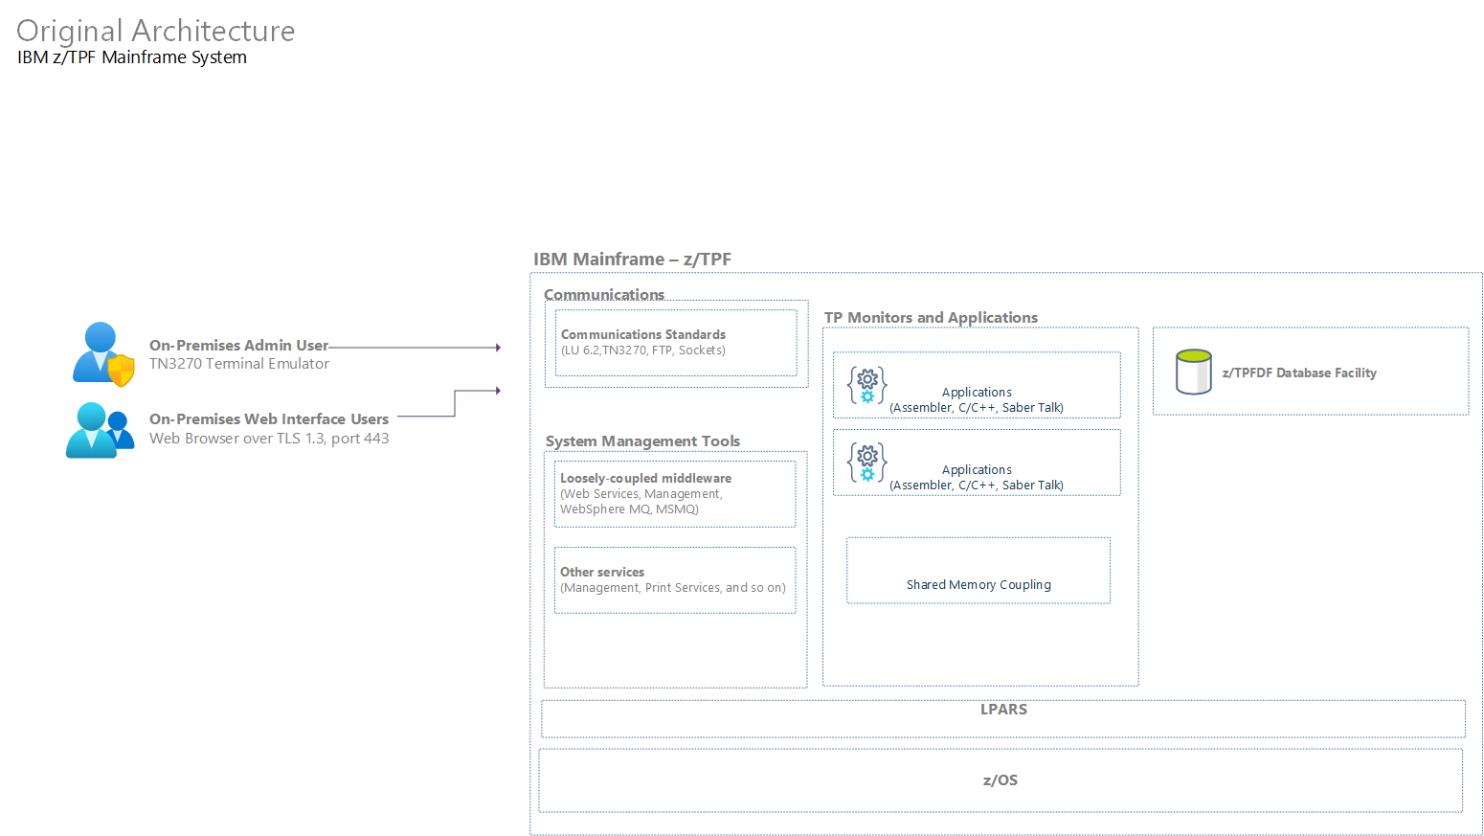Click 'WebSphere MQ, MSMQ)' text line
The width and height of the screenshot is (1484, 836).
(x=629, y=509)
